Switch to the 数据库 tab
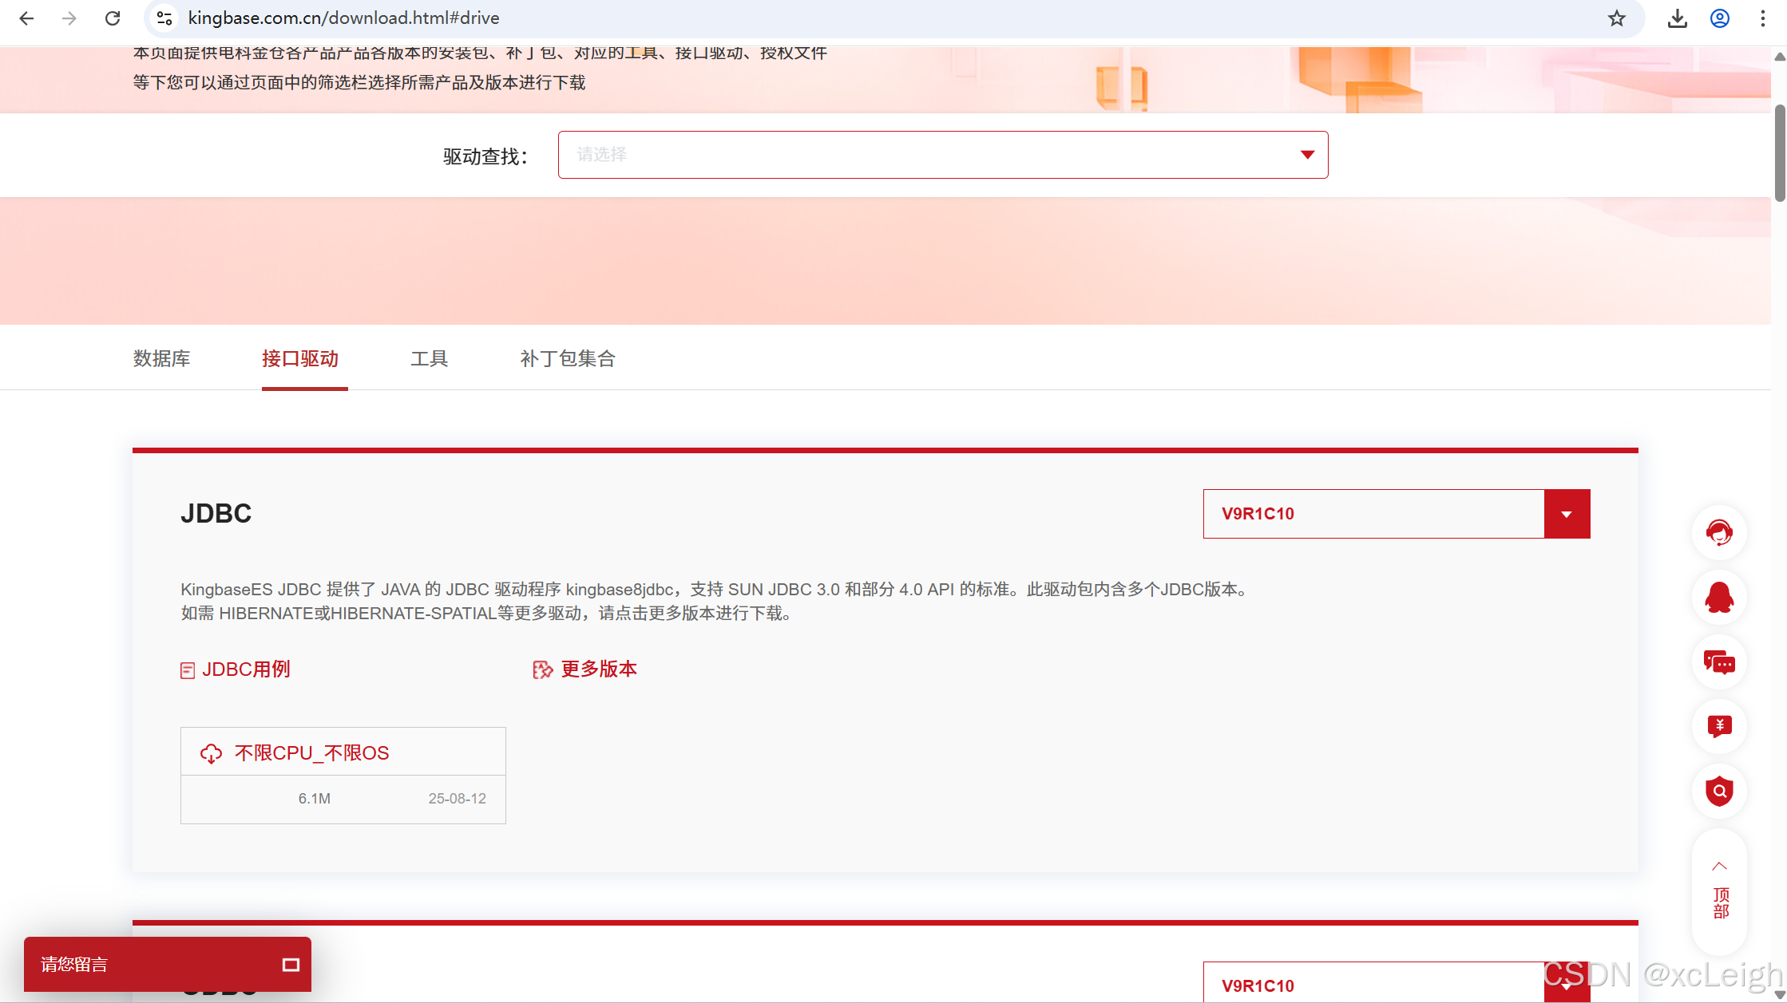This screenshot has width=1787, height=1003. 161,359
